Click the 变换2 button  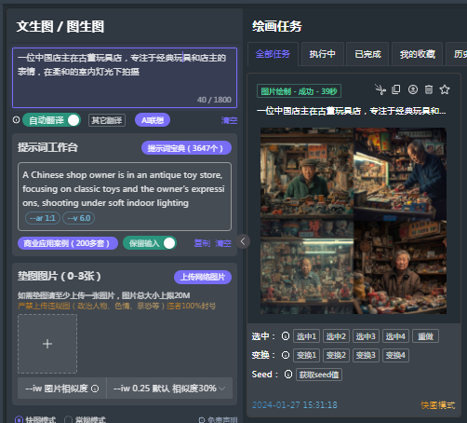(x=336, y=355)
